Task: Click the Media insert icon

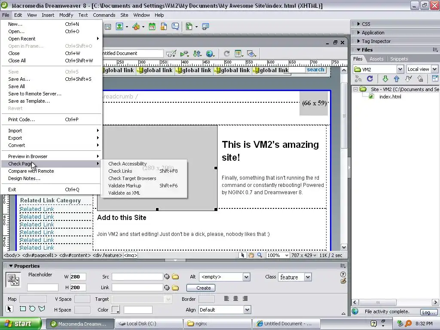Action: click(136, 27)
